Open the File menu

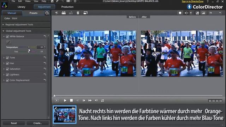pos(13,1)
